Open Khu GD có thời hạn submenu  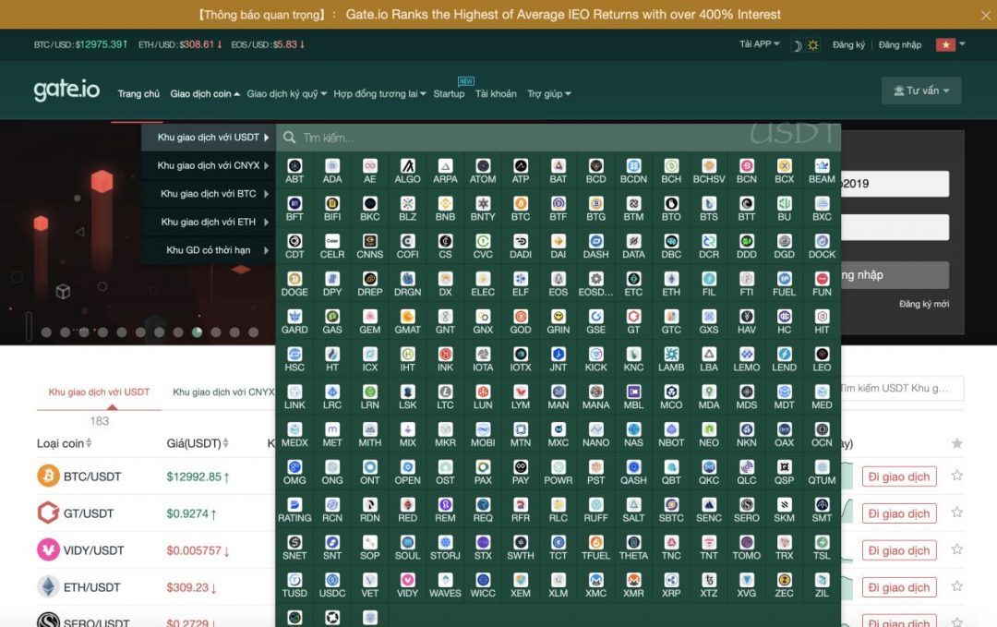click(209, 250)
